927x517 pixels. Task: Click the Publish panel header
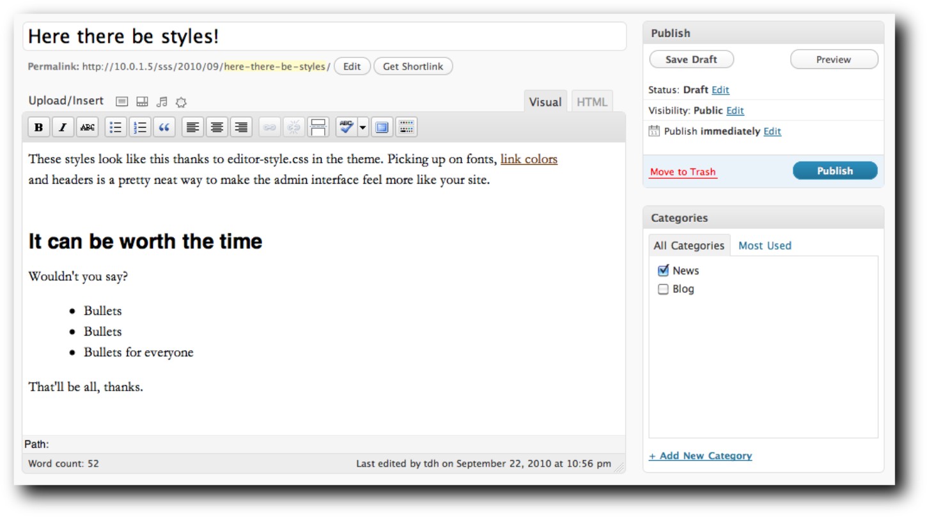[763, 33]
